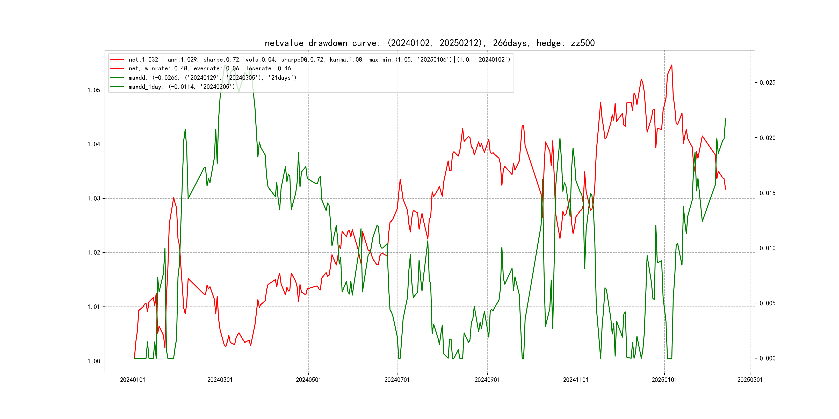Click the green swatch beside the 'maxdd:' legend entry

coord(117,78)
